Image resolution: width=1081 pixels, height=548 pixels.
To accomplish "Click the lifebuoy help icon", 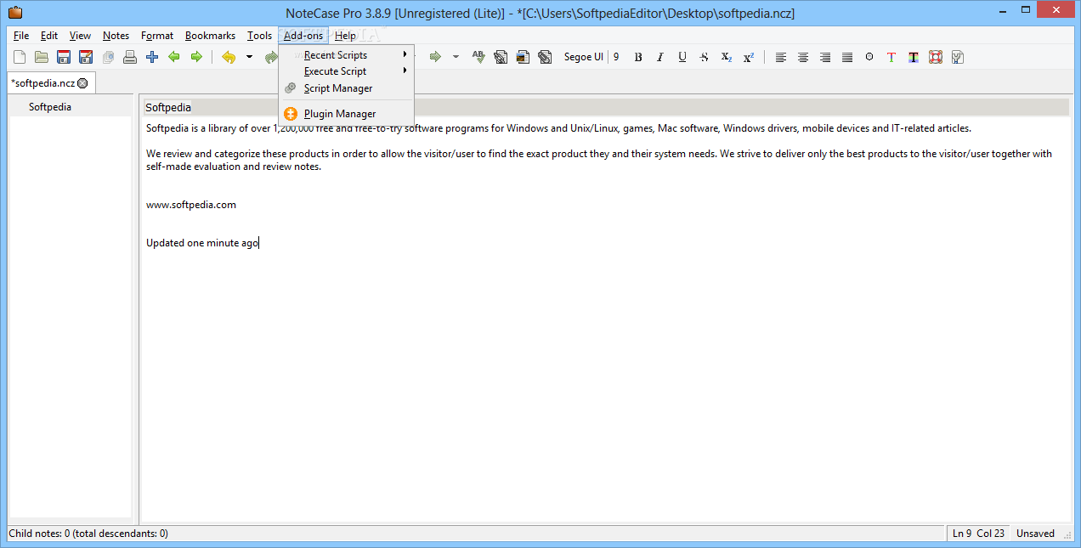I will click(936, 57).
